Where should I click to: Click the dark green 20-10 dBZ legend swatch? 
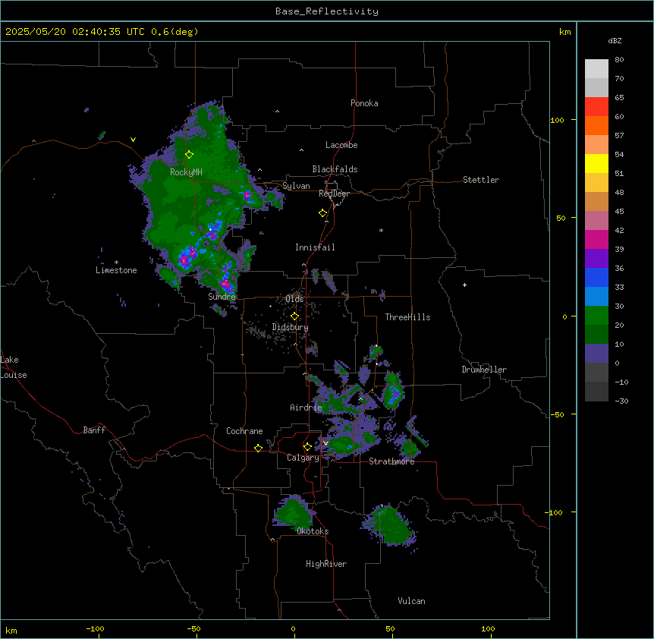pos(596,335)
